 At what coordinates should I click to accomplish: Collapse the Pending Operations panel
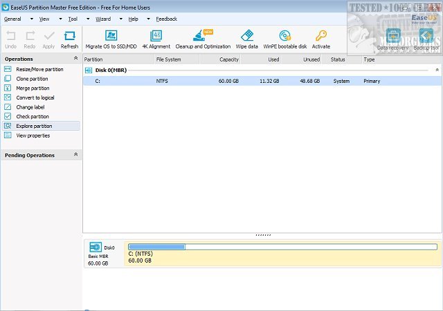pos(75,154)
